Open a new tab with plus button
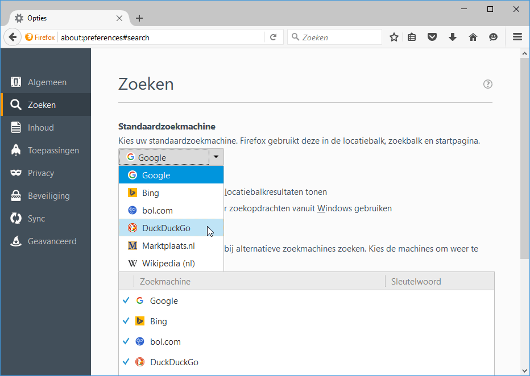Viewport: 530px width, 376px height. [x=139, y=18]
